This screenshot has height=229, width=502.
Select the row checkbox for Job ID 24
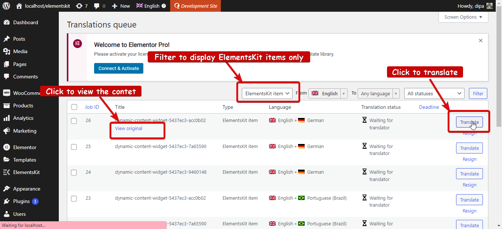click(74, 172)
